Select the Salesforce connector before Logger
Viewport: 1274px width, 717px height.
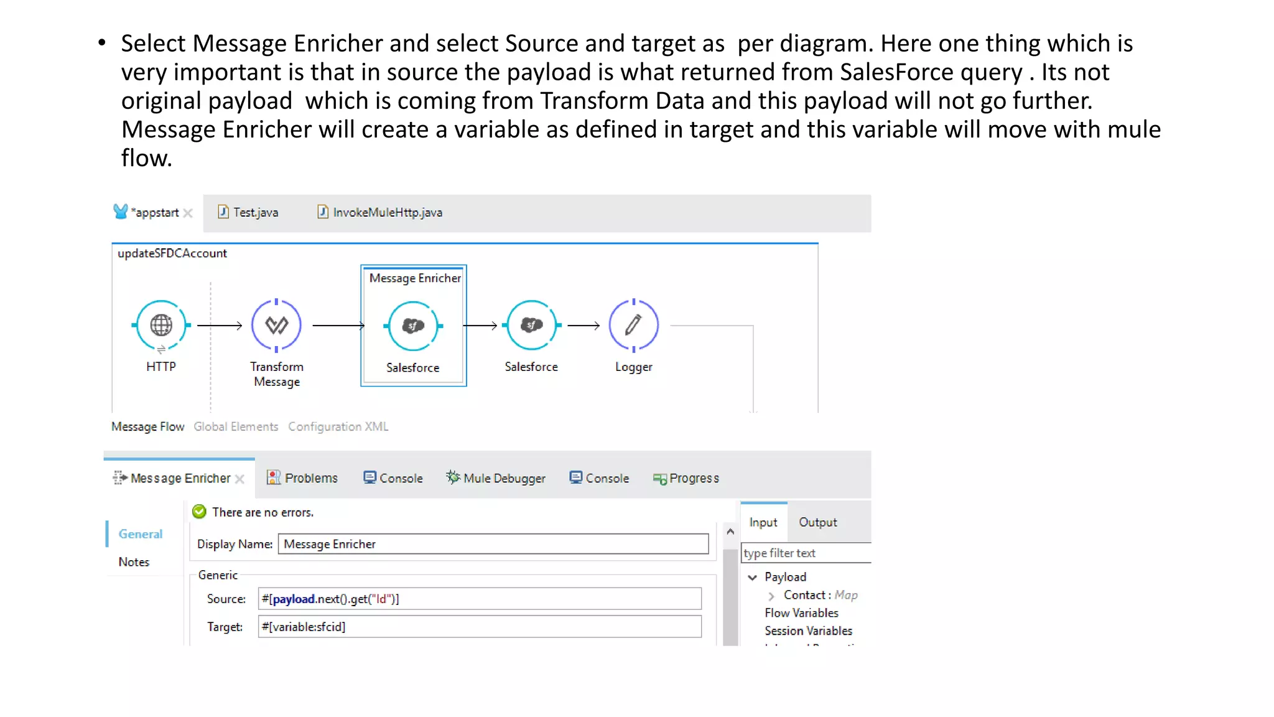(x=531, y=326)
